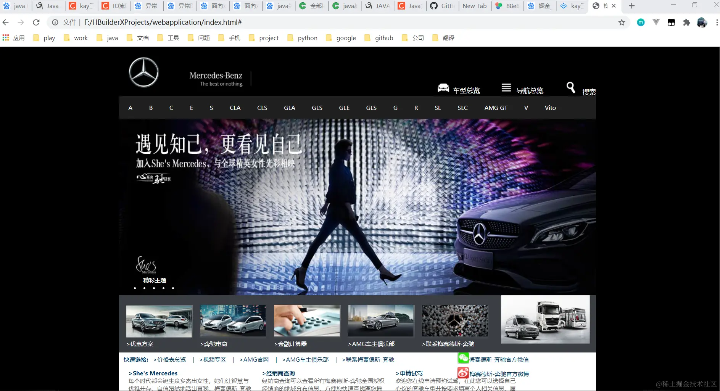View site information icon in address bar
720x391 pixels.
click(55, 23)
